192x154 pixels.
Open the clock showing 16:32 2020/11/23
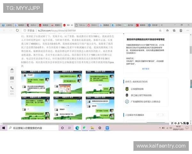click(x=178, y=128)
